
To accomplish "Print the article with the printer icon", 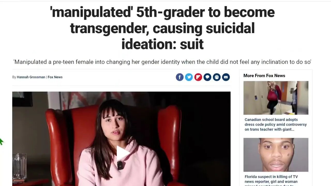I will (x=217, y=77).
